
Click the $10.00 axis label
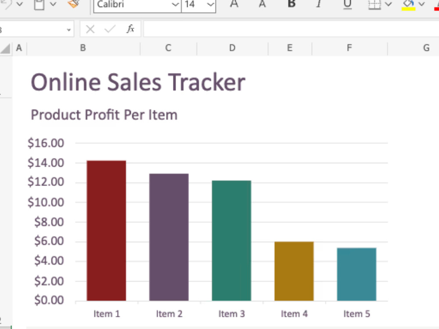(46, 202)
